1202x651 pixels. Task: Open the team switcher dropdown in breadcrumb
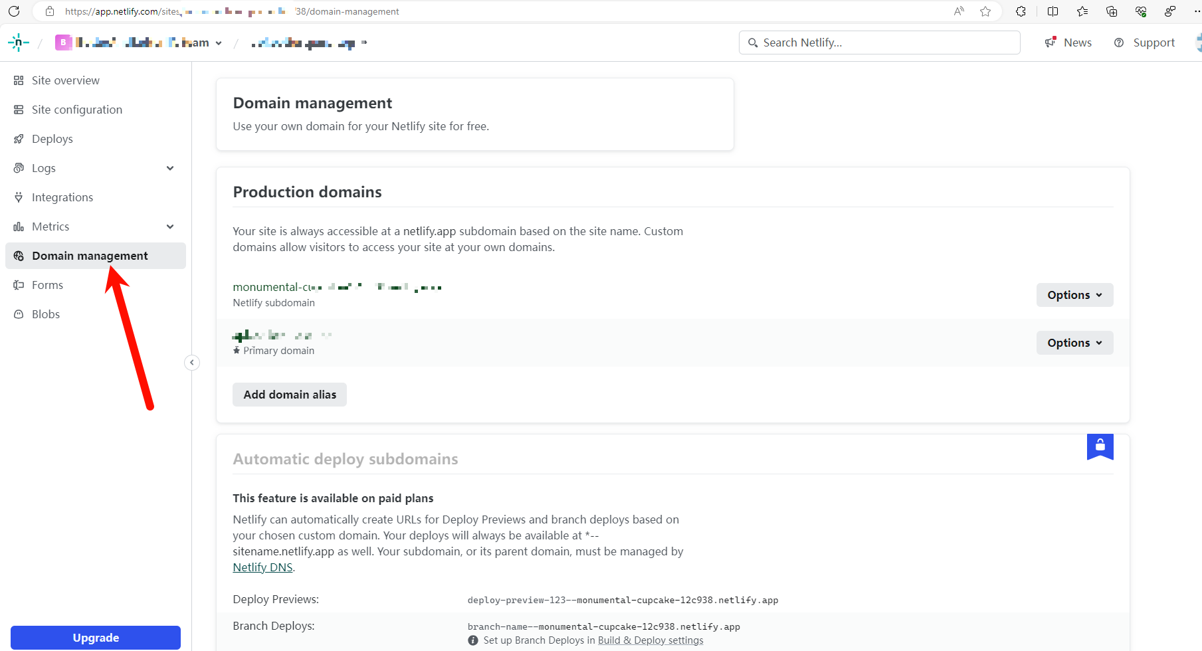pos(219,42)
